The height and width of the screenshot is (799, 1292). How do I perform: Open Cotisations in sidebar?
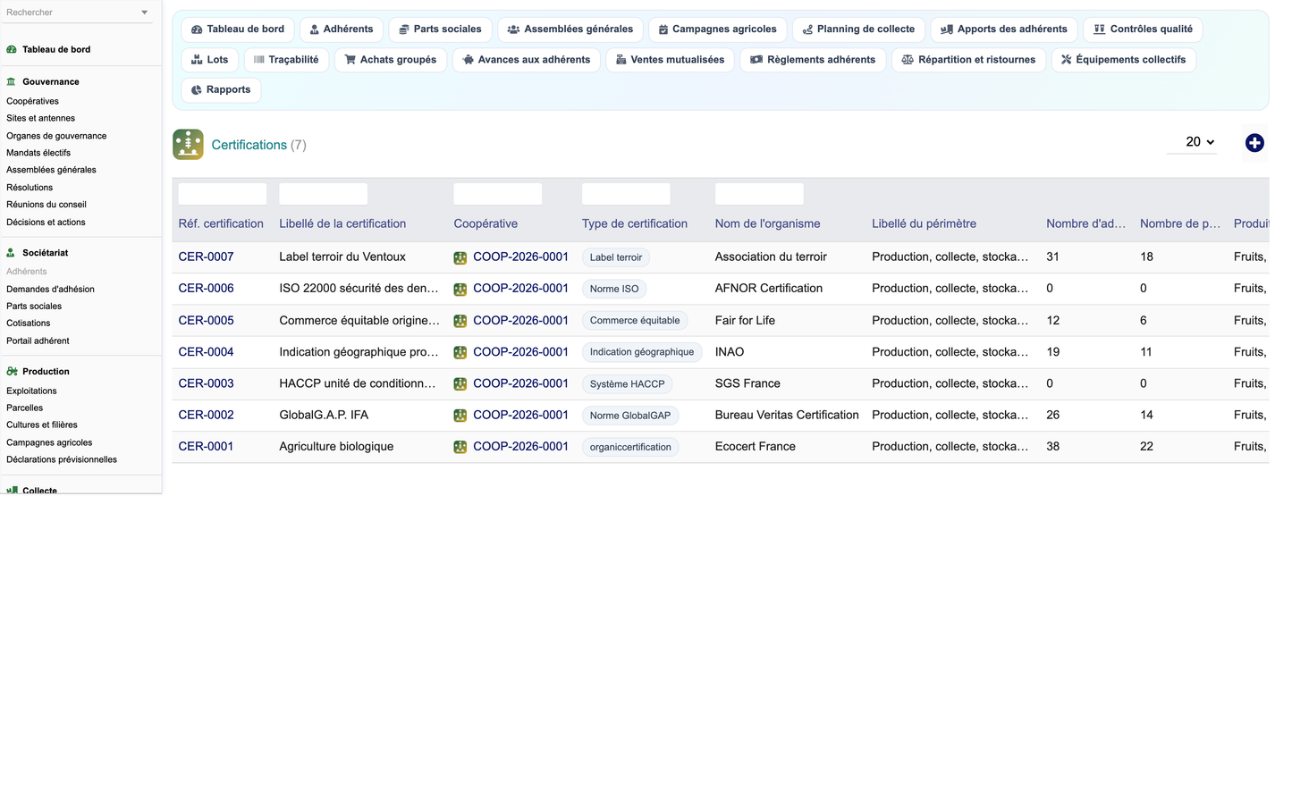point(29,324)
